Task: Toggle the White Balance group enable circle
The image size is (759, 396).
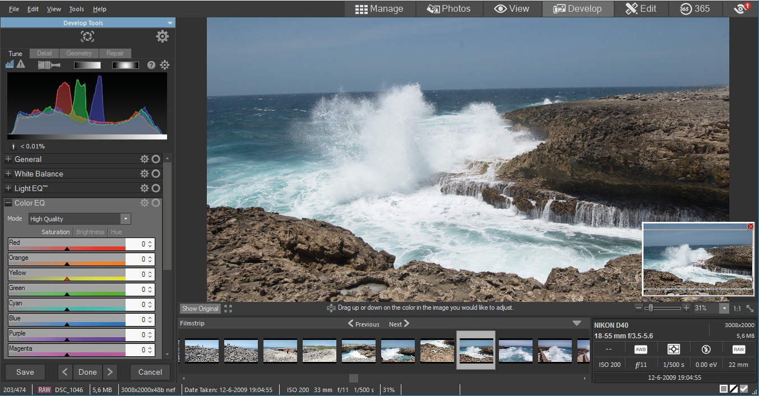Action: 156,174
